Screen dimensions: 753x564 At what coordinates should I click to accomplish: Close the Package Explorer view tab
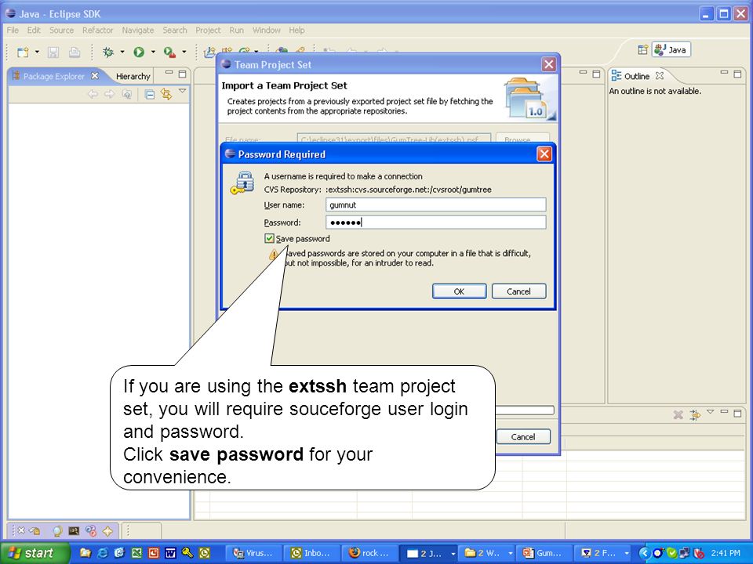[x=95, y=76]
